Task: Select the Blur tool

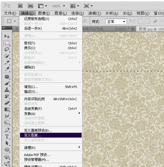Action: tap(7, 116)
